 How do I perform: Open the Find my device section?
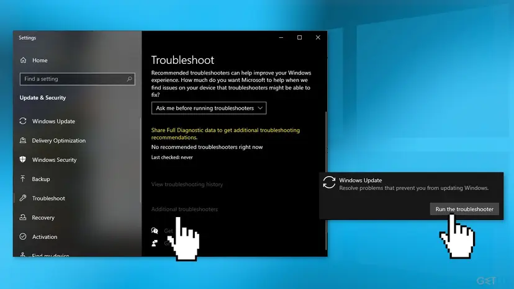coord(50,255)
